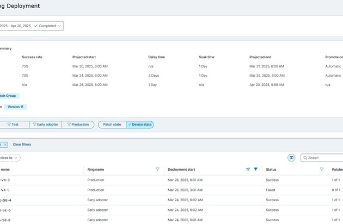Click the Soak time column label
This screenshot has height=224, width=343.
click(x=206, y=57)
